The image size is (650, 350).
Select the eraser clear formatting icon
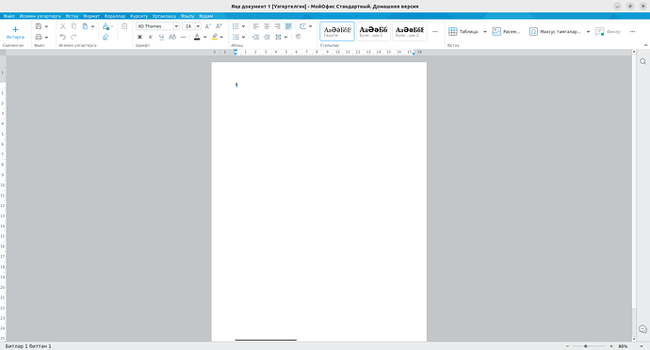click(x=106, y=37)
